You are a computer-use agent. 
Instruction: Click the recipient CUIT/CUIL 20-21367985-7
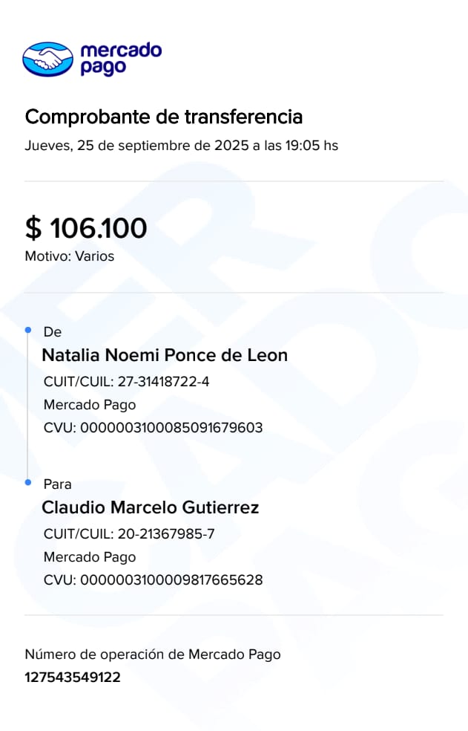click(129, 534)
